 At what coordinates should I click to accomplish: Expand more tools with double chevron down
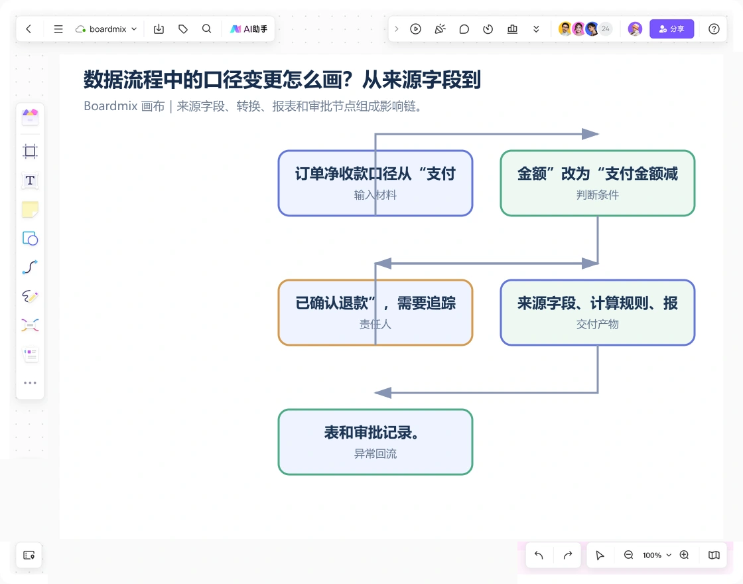(536, 29)
